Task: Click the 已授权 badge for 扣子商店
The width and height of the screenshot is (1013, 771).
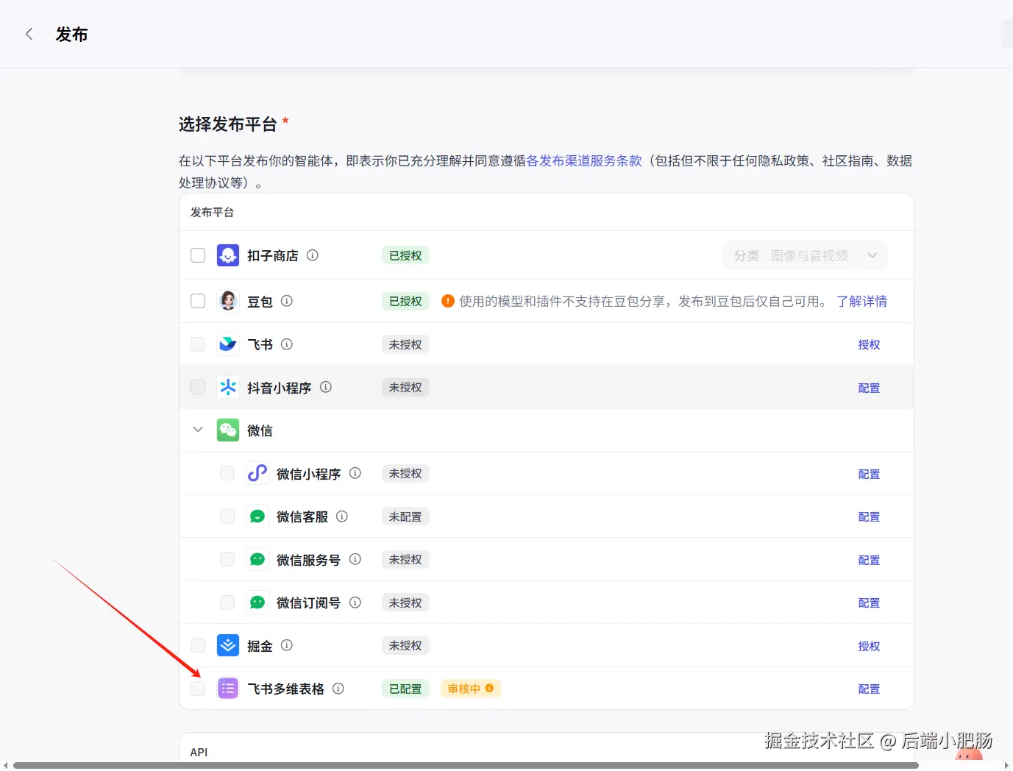Action: tap(405, 255)
